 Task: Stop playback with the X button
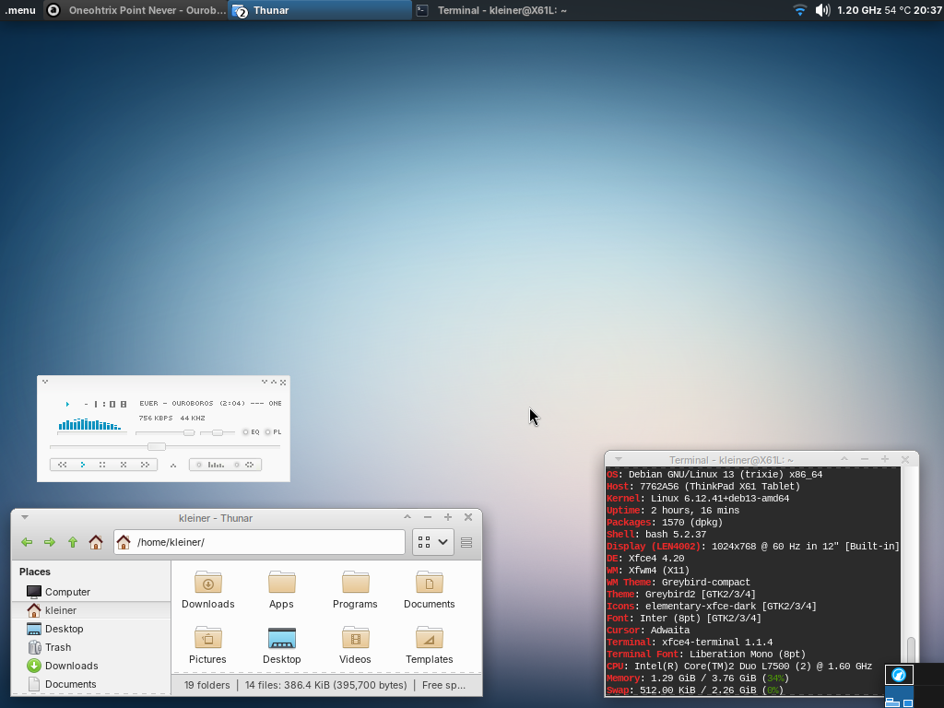124,465
